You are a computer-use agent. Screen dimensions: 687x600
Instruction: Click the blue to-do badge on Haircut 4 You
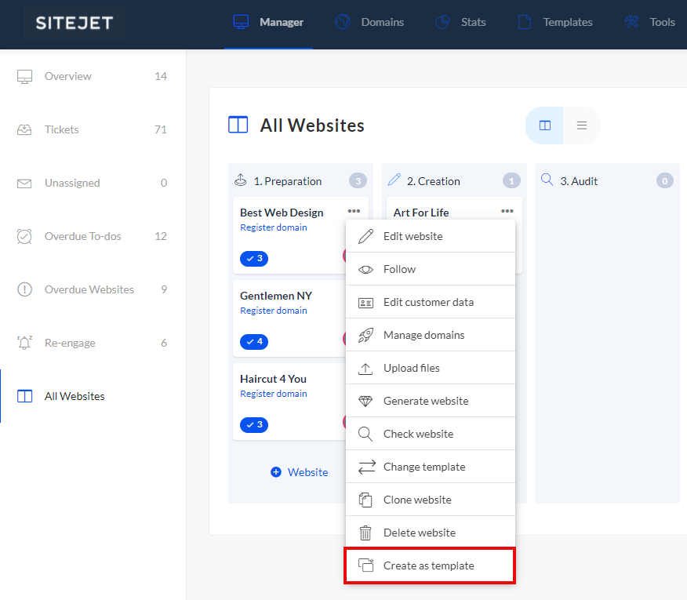click(254, 424)
